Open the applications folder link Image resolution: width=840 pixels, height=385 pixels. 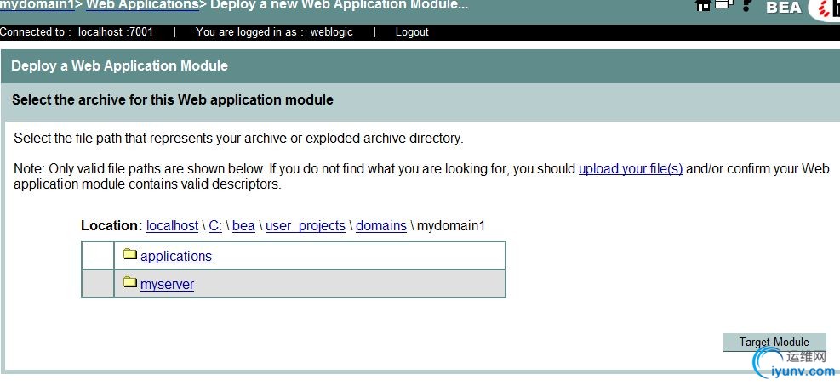(x=175, y=257)
